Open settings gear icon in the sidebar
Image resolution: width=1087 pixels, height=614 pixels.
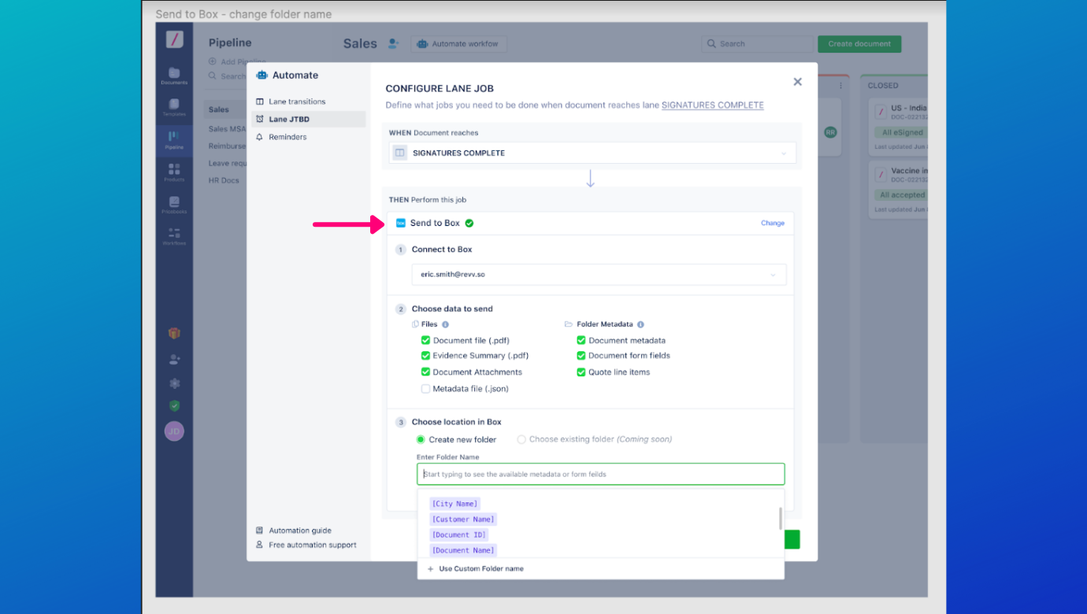click(x=174, y=383)
